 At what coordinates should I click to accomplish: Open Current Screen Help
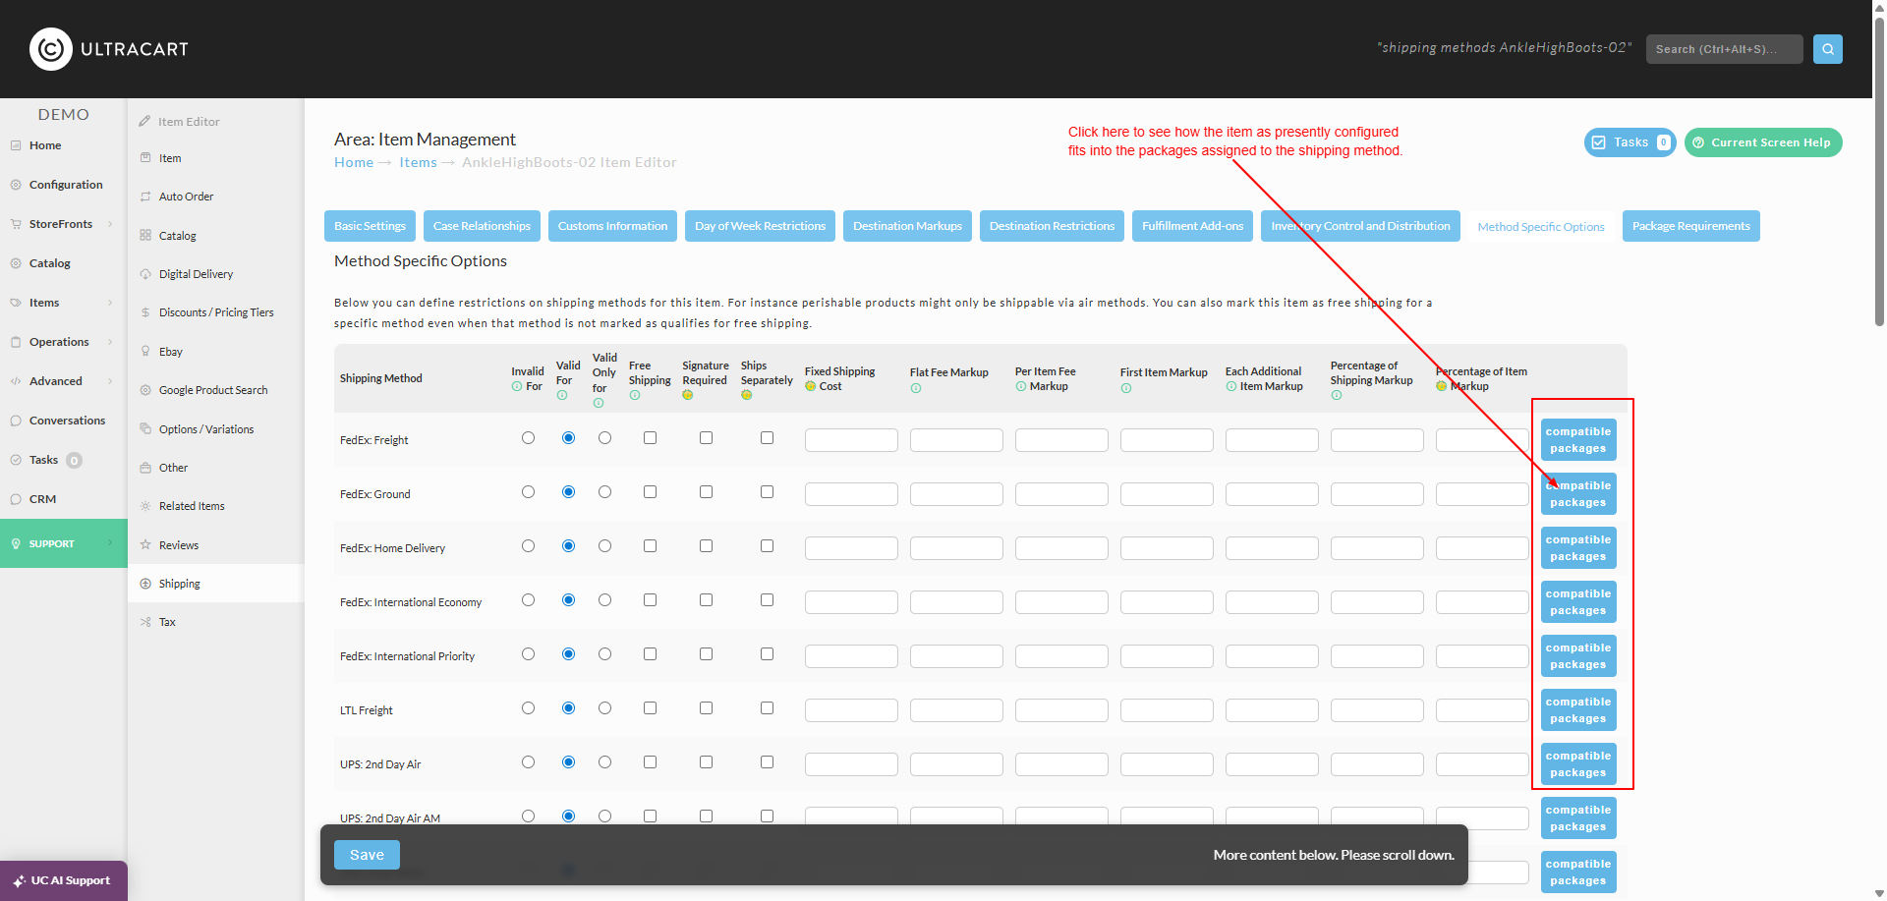click(1763, 142)
